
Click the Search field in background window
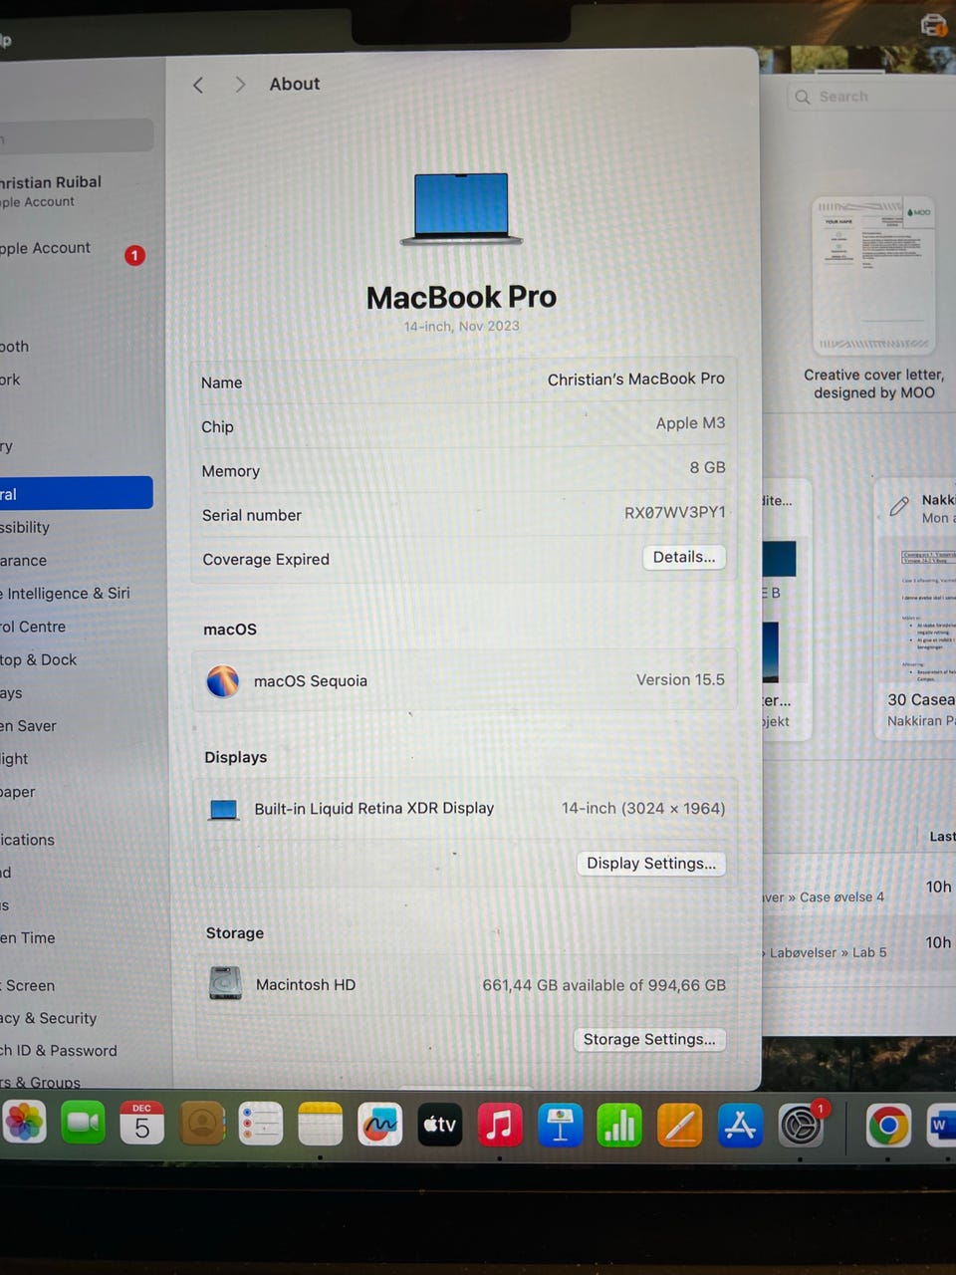(x=871, y=97)
